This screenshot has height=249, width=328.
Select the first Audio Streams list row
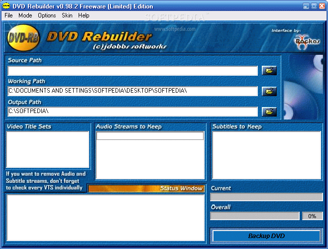point(150,136)
